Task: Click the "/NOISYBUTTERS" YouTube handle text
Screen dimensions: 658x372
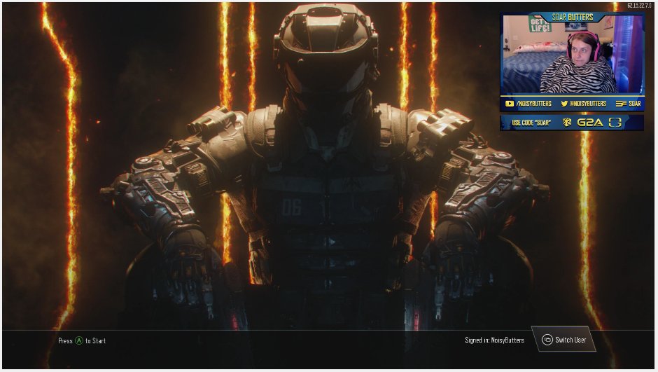Action: [x=534, y=104]
